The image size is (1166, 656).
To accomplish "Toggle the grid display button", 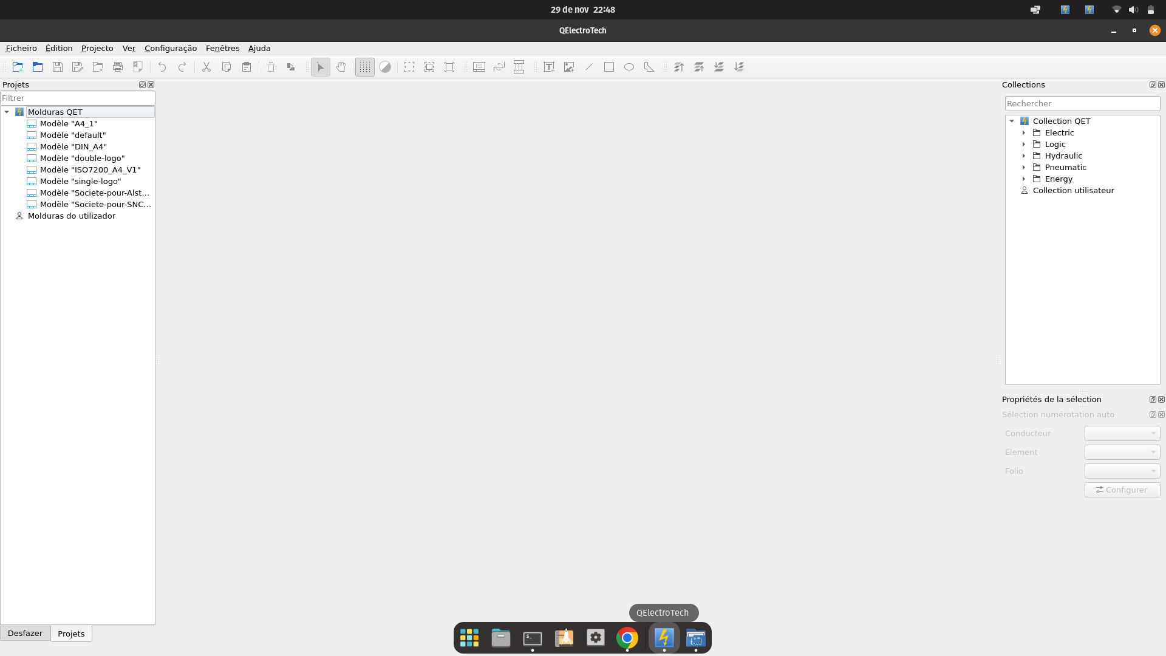I will pyautogui.click(x=364, y=67).
